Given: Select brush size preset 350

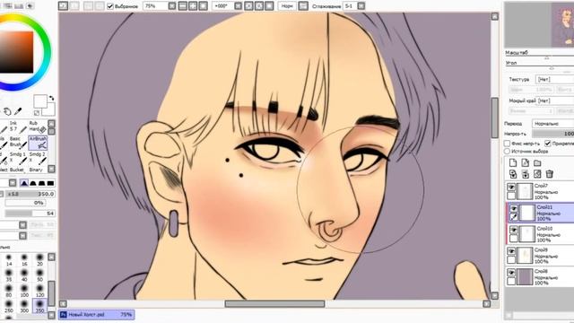Looking at the screenshot, I should (39, 306).
